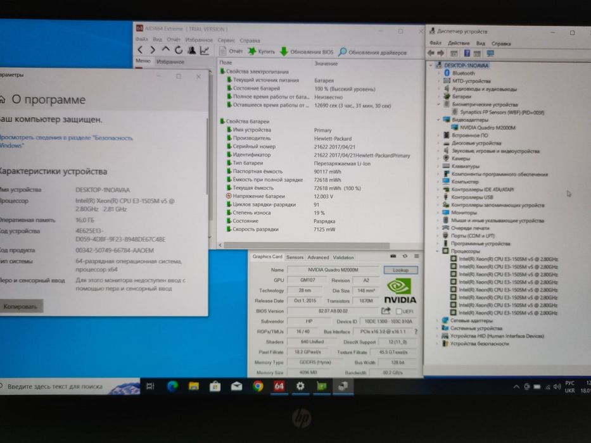591x443 pixels.
Task: Click the question mark beside Bus Interface
Action: pos(416,332)
